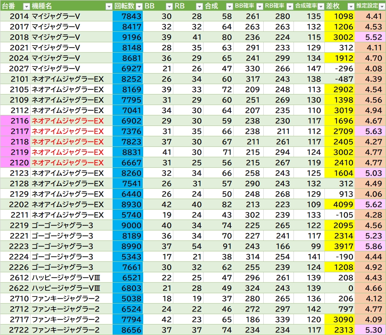Click the 差枚 cell showing -487
This screenshot has height=335, width=386.
[x=339, y=79]
